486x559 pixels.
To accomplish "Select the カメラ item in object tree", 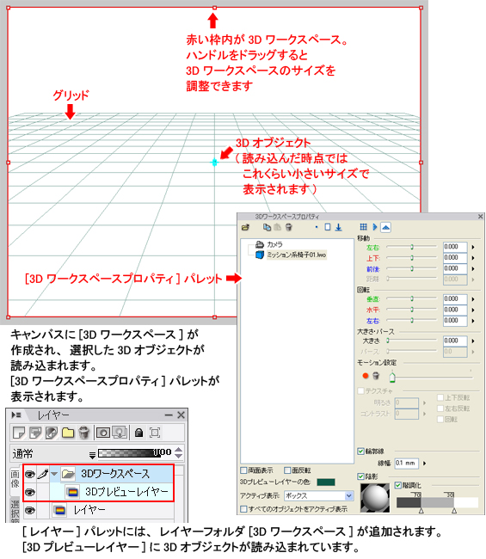I will 274,244.
